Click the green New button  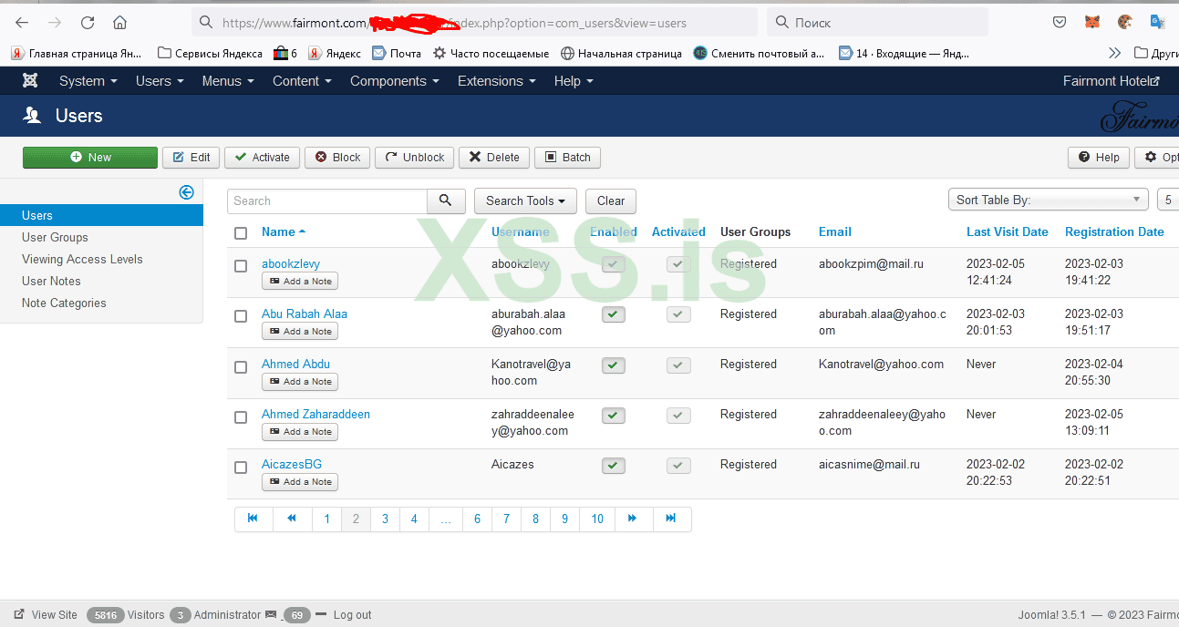coord(90,158)
